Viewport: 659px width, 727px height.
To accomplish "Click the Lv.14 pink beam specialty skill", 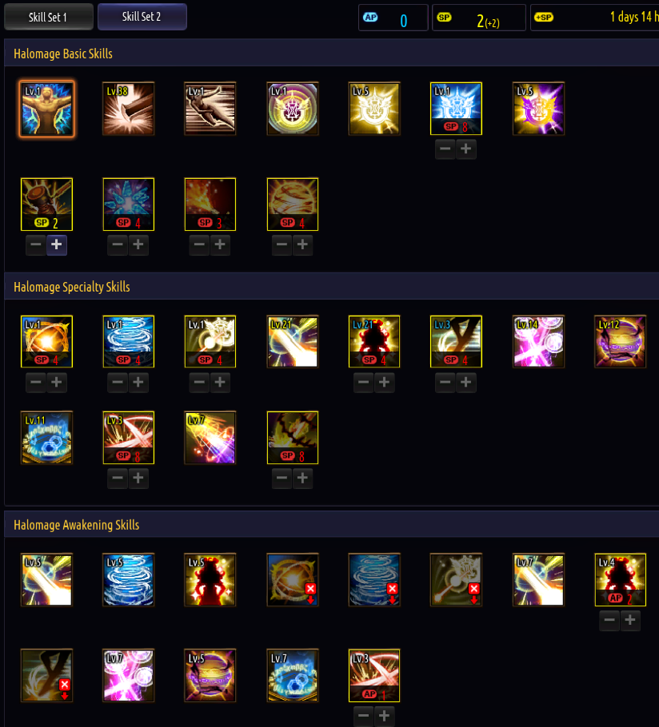I will pyautogui.click(x=538, y=342).
